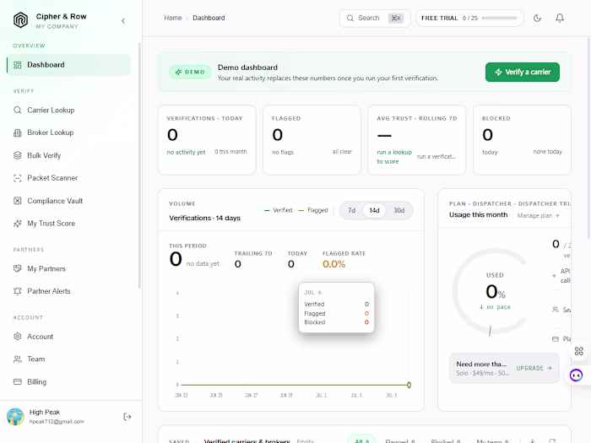Image resolution: width=591 pixels, height=443 pixels.
Task: Toggle dark mode with the moon icon
Action: [537, 18]
